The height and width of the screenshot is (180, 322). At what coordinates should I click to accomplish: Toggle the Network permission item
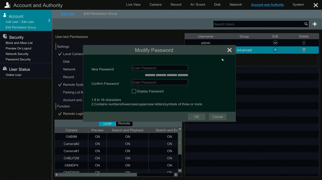click(69, 69)
